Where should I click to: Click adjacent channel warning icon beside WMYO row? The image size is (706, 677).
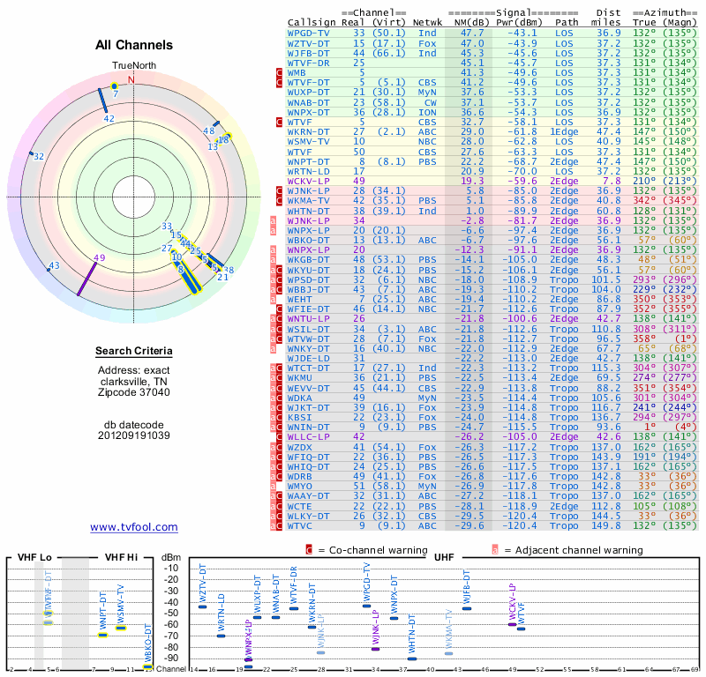click(x=274, y=486)
